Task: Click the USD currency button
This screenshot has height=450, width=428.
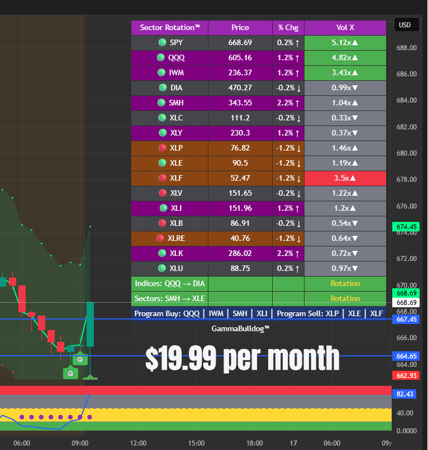Action: (x=406, y=25)
